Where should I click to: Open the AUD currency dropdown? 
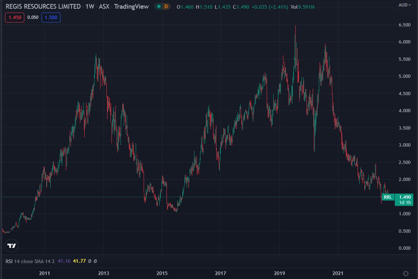pos(404,5)
